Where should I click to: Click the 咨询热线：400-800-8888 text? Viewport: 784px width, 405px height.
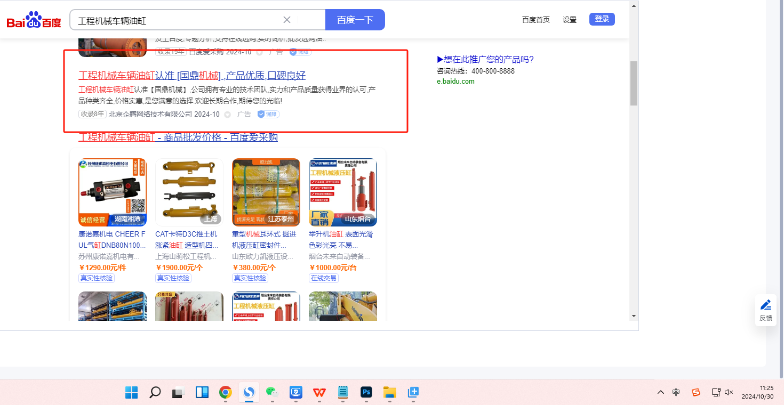476,71
